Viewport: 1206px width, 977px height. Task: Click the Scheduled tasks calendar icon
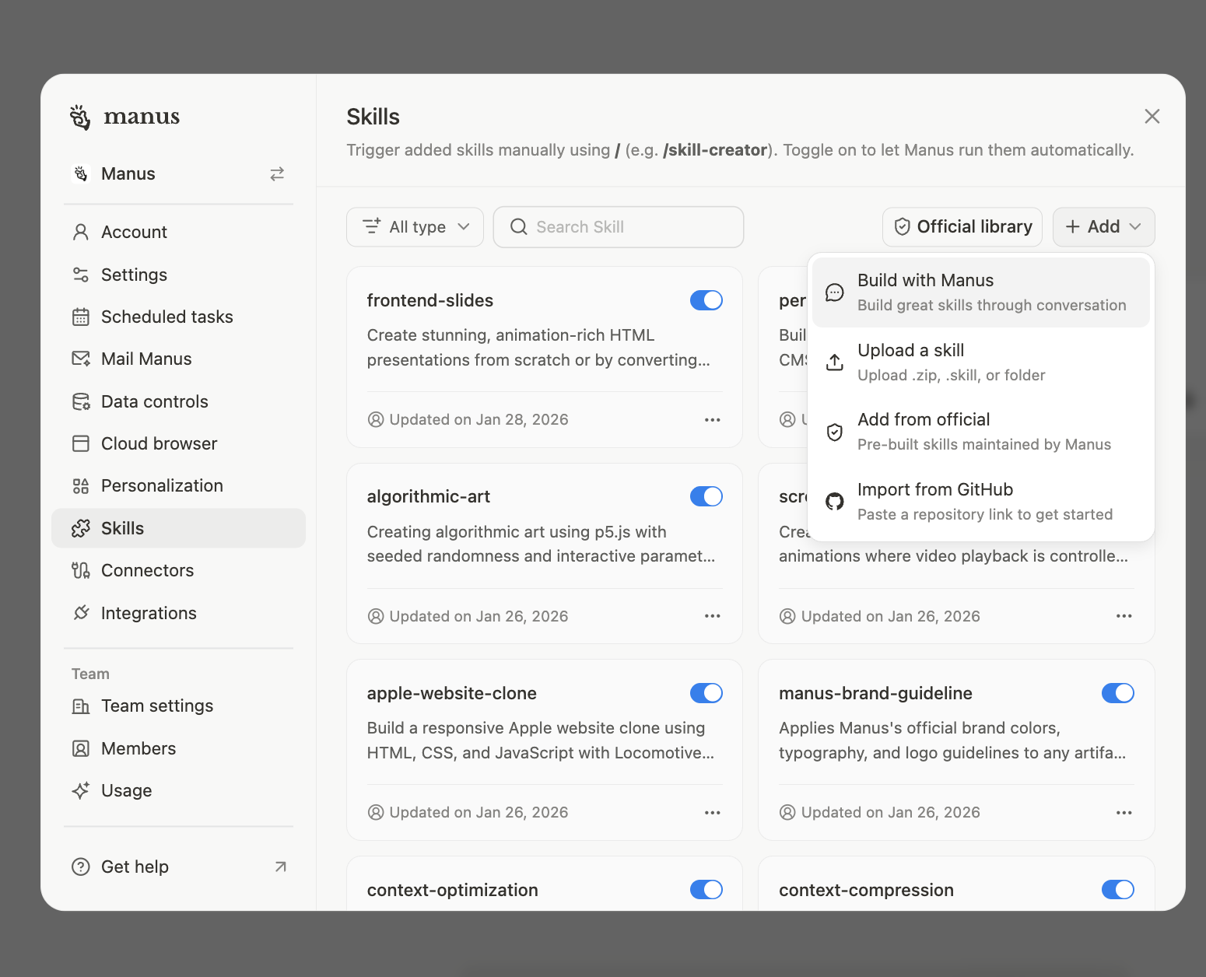point(81,317)
